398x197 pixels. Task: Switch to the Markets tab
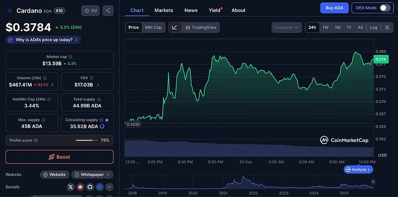[x=163, y=10]
